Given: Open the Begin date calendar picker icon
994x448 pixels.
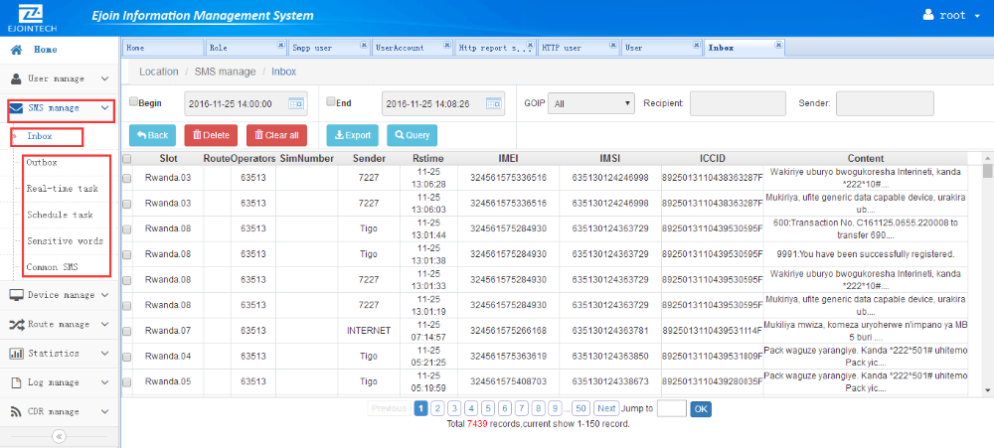Looking at the screenshot, I should pyautogui.click(x=296, y=104).
